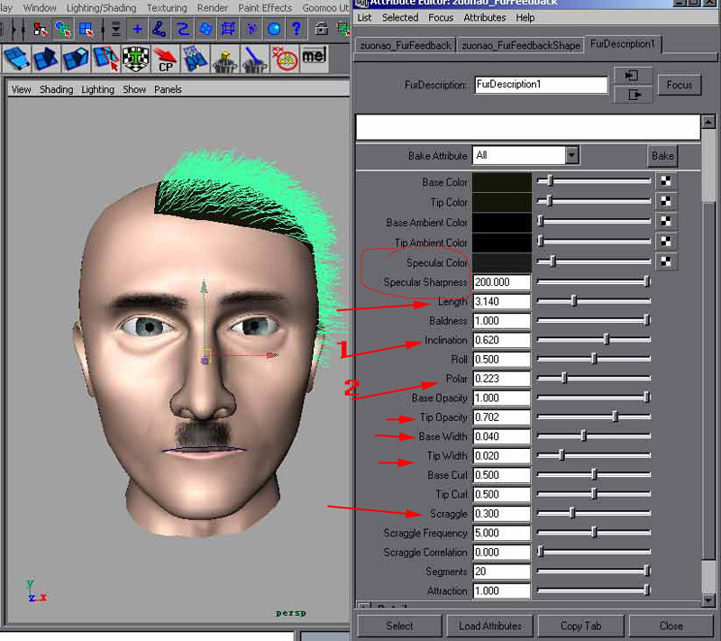Click the input connection arrow icon

pos(633,75)
